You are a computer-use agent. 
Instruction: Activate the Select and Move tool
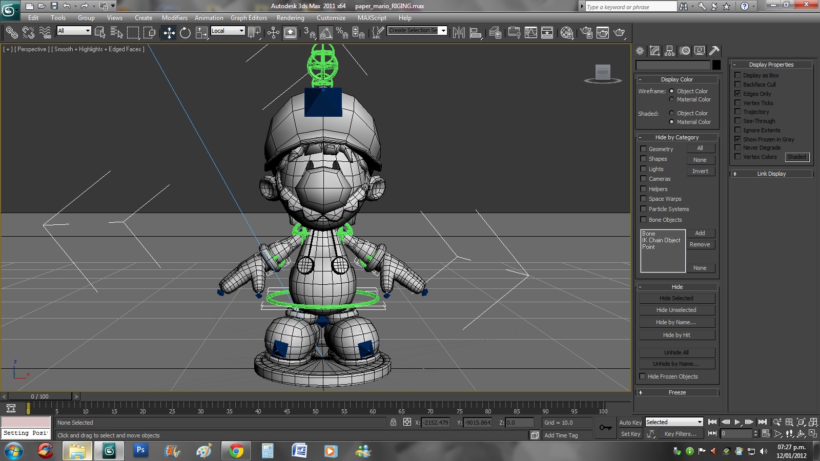click(x=169, y=33)
